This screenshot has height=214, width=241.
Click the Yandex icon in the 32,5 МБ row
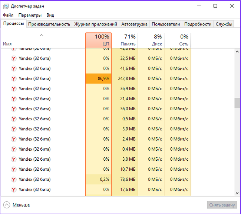(14, 58)
